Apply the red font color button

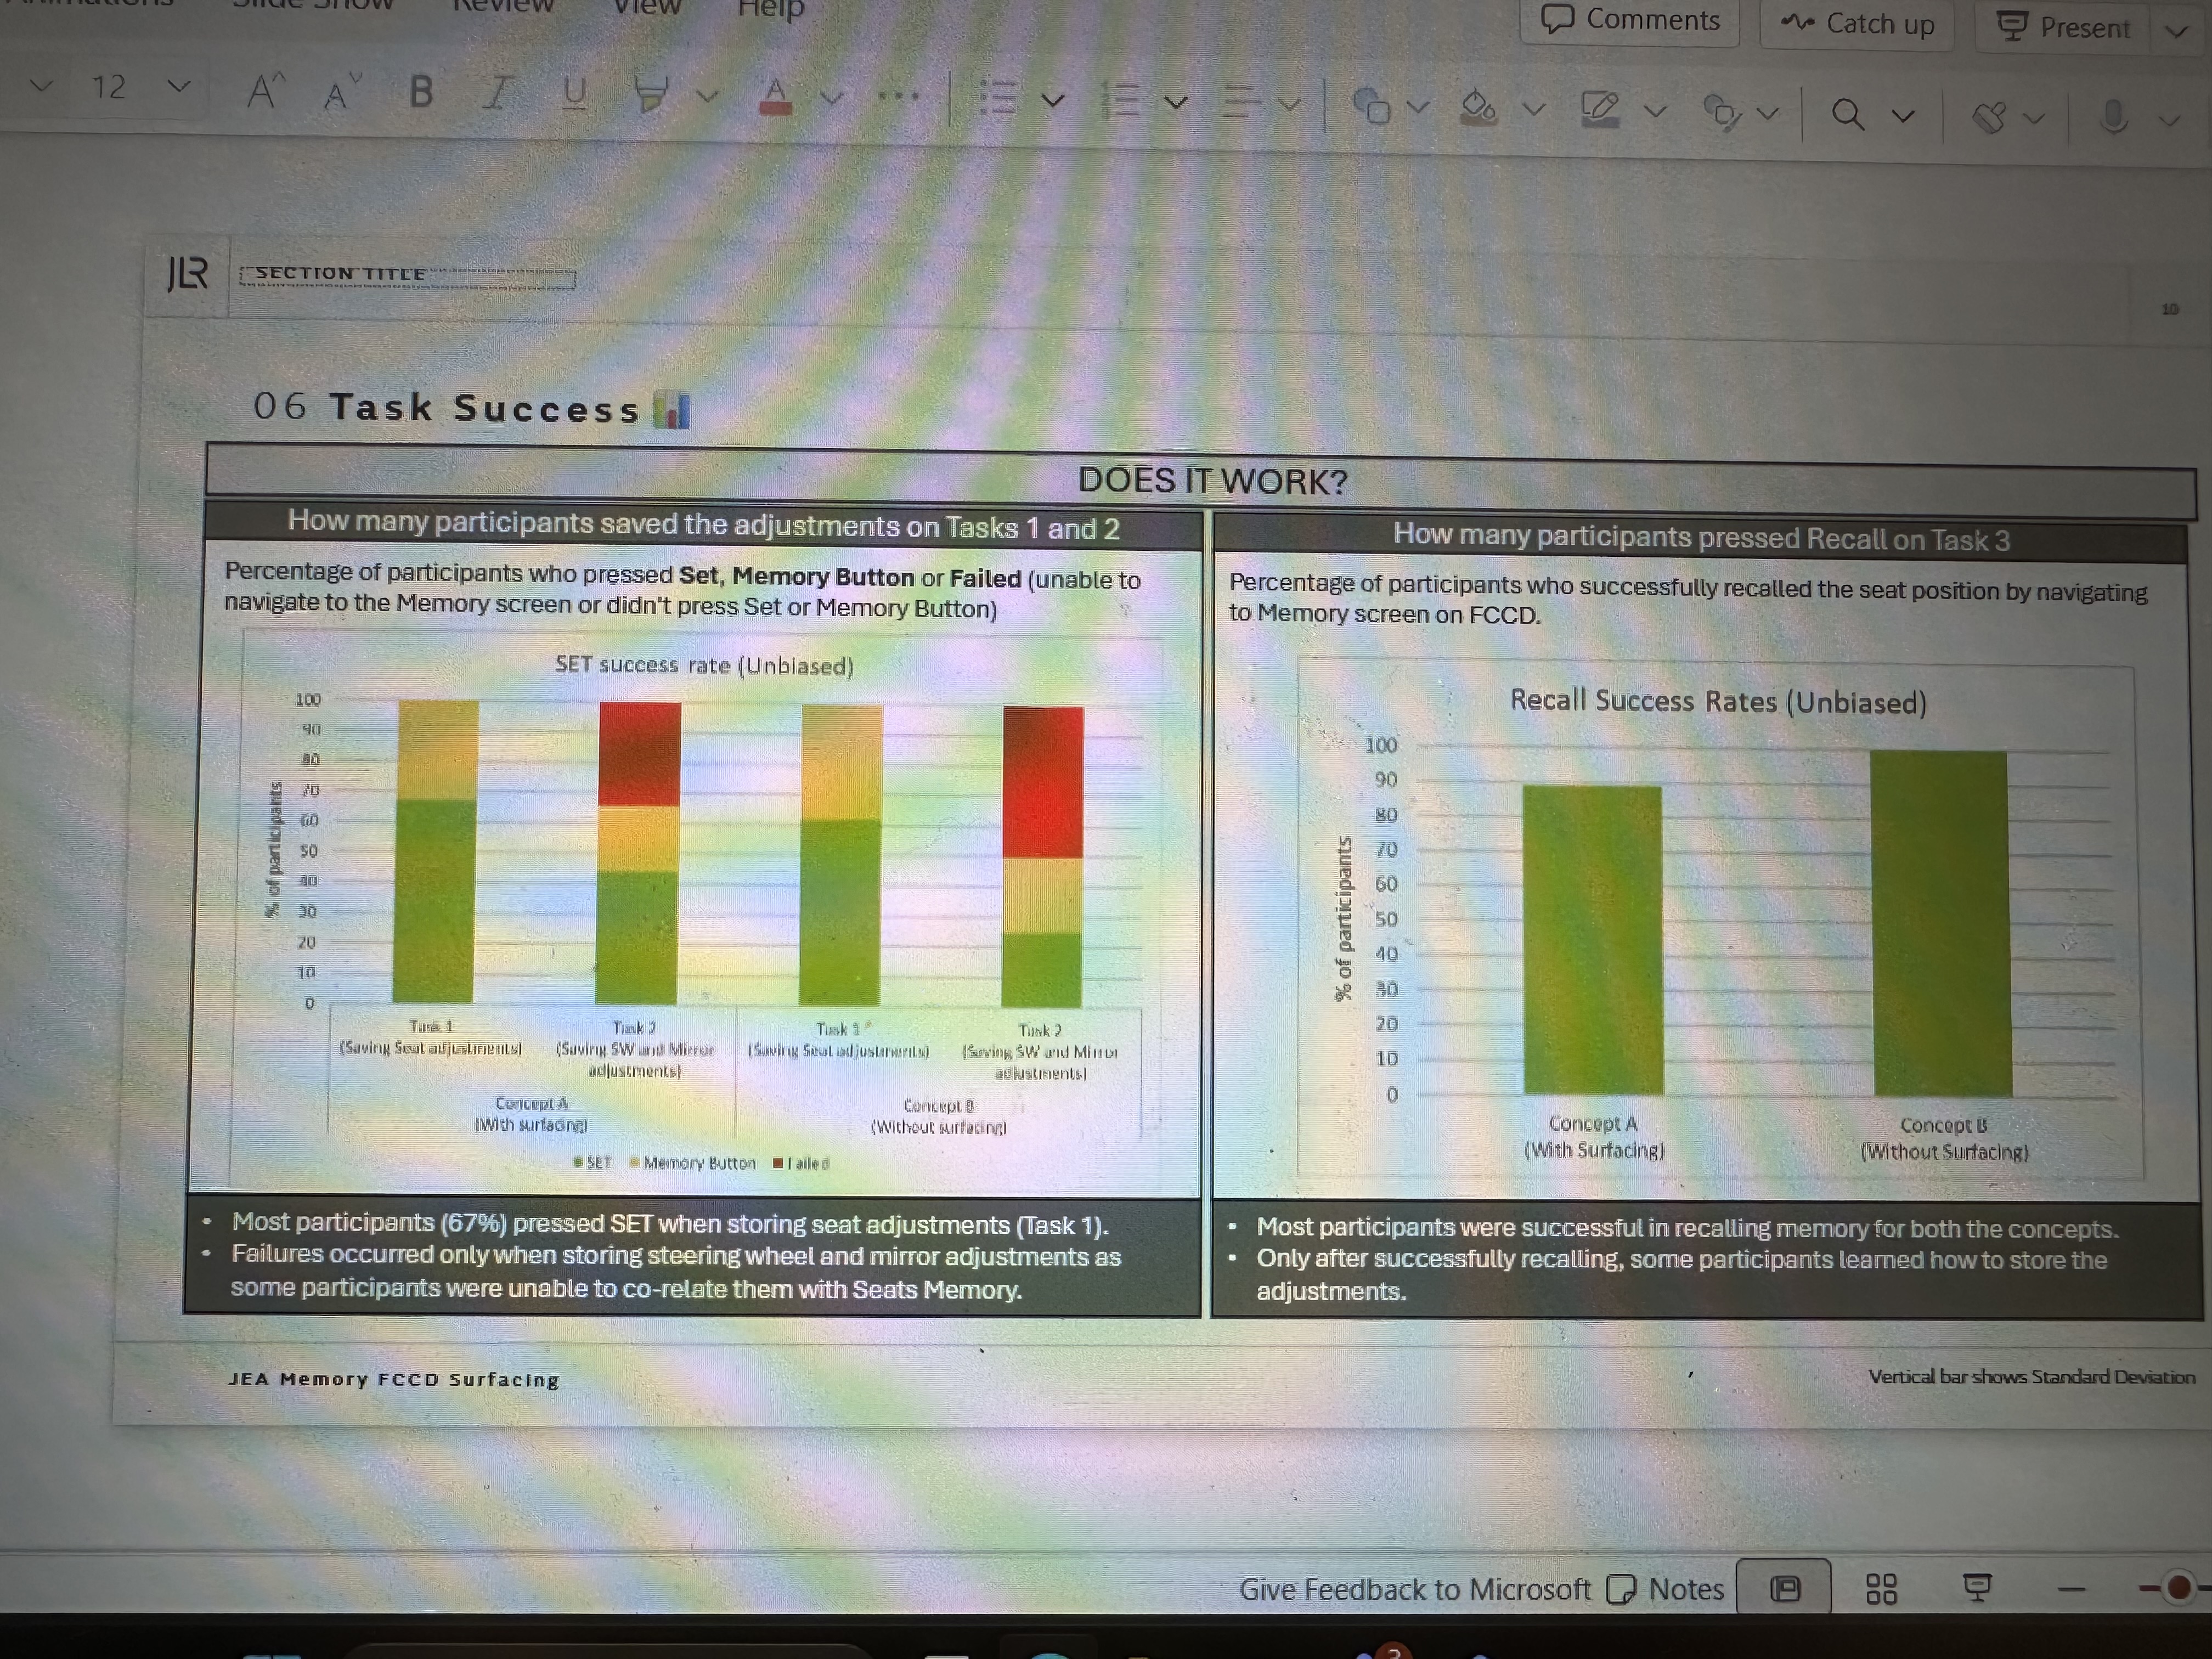tap(775, 97)
